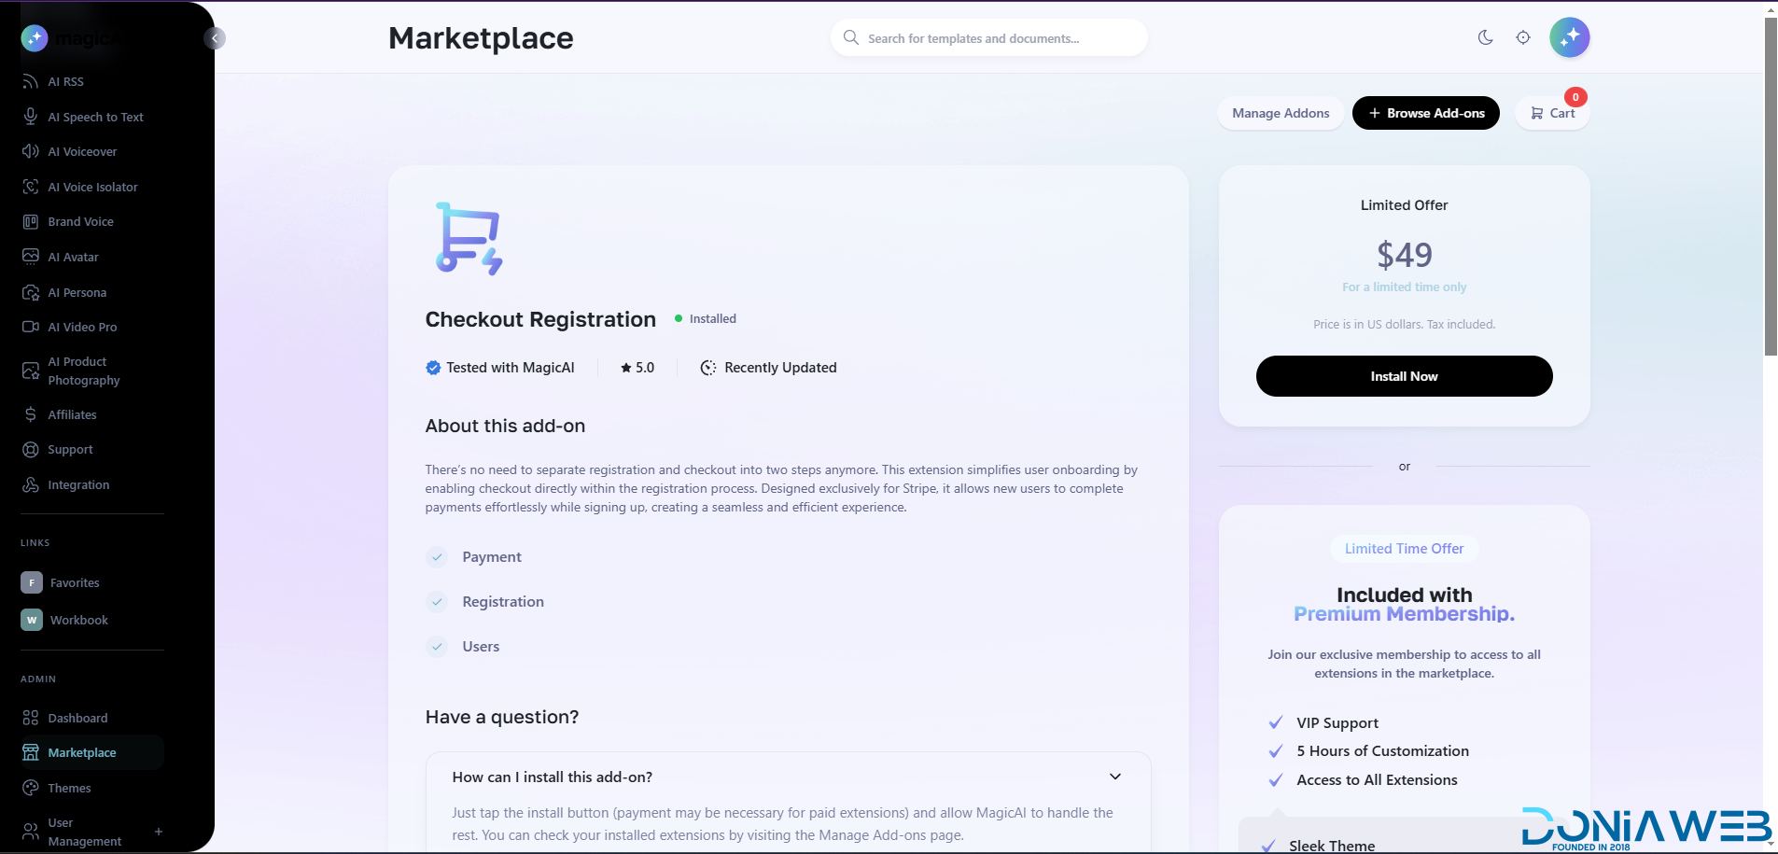Click the Registration feature checkmark
Screen dimensions: 1778x854
tap(437, 602)
